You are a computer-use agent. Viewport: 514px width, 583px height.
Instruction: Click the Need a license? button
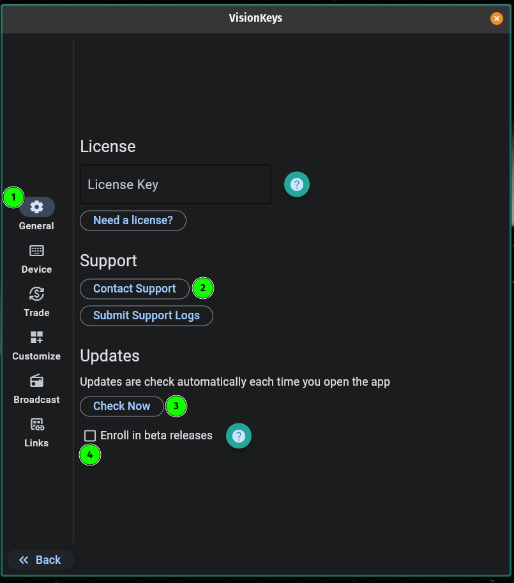coord(133,220)
